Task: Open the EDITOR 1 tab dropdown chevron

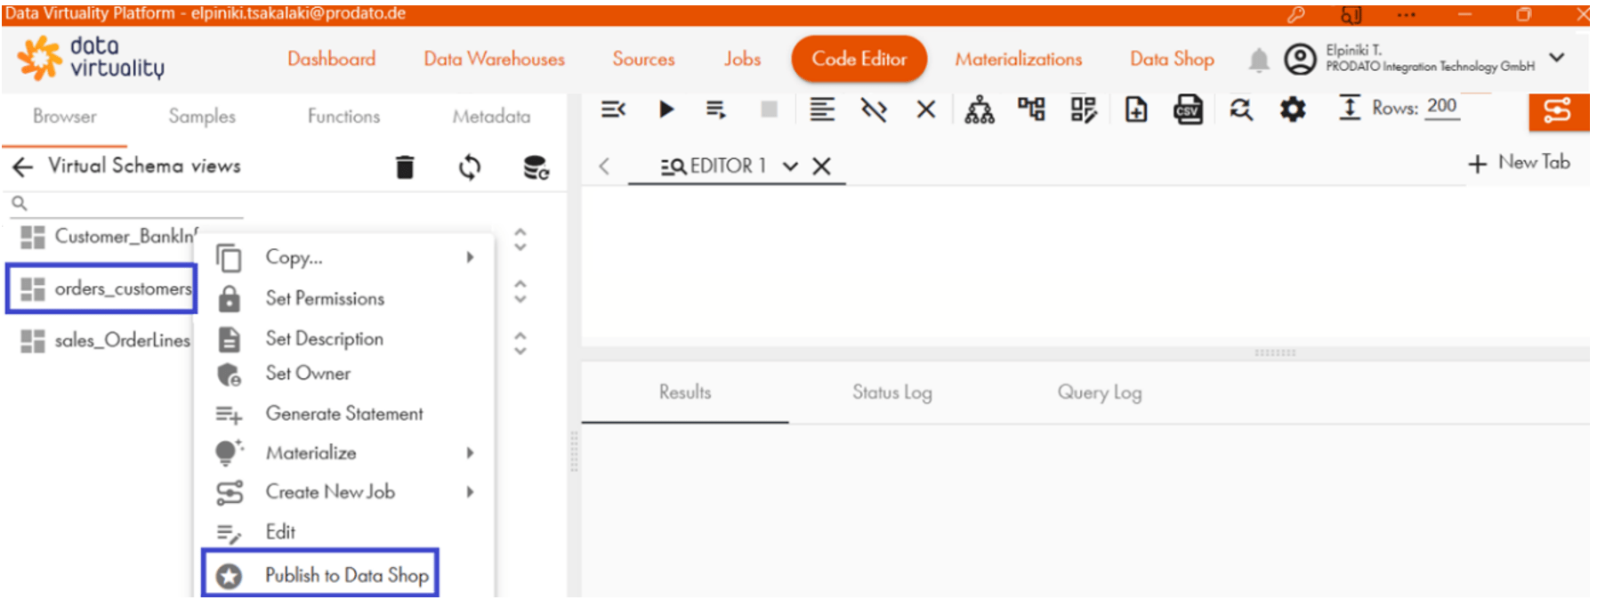Action: 790,166
